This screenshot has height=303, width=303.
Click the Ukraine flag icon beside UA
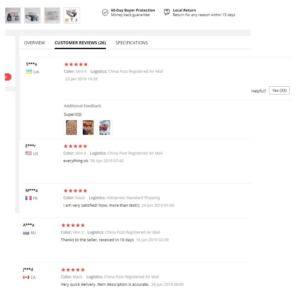coord(29,72)
